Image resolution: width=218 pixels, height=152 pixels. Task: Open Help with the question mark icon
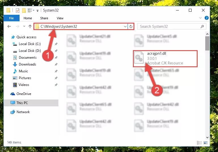(206, 18)
